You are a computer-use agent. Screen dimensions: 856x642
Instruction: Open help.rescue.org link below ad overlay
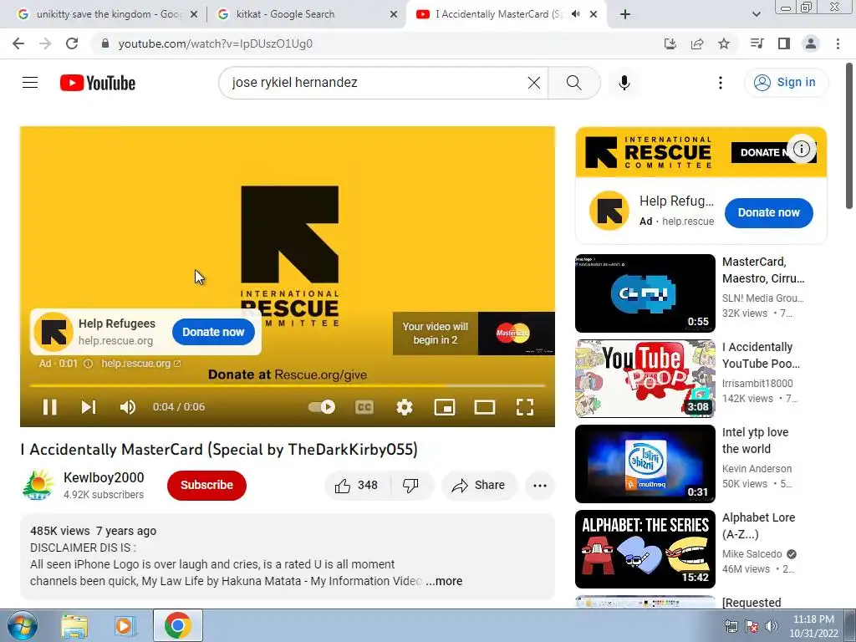(x=140, y=364)
